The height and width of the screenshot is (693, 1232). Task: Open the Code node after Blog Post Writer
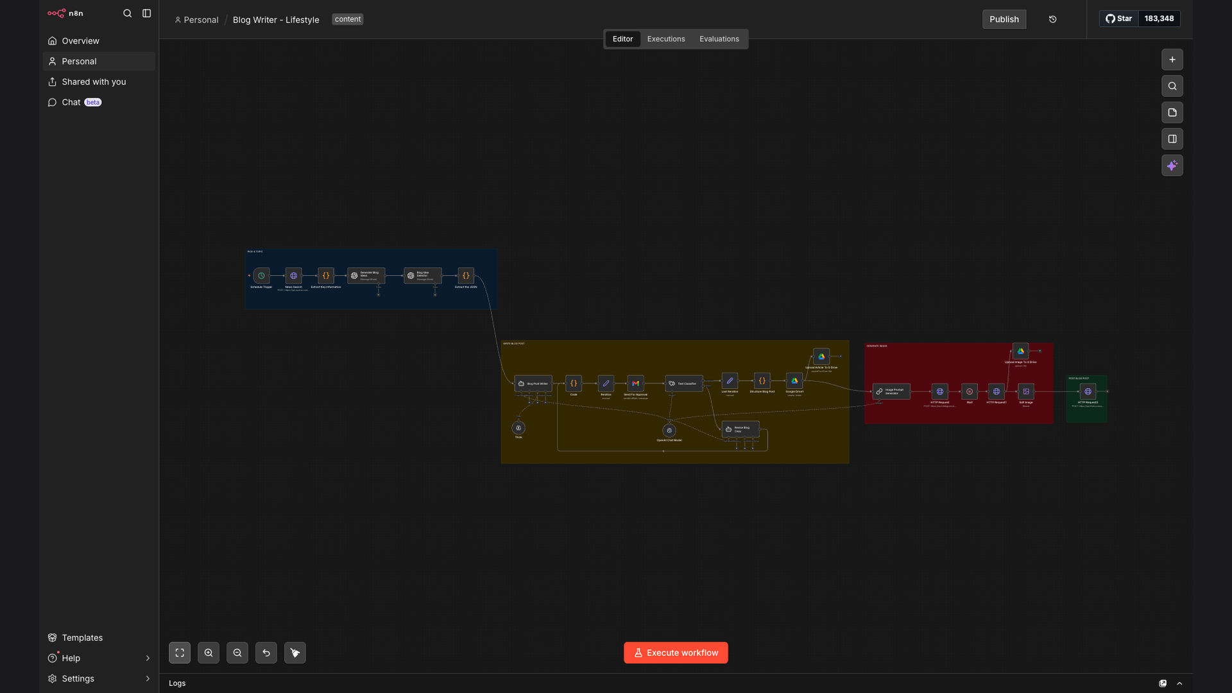(x=574, y=384)
